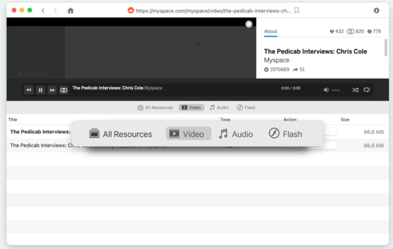Click the forward navigation arrow
The height and width of the screenshot is (249, 393).
tap(55, 10)
